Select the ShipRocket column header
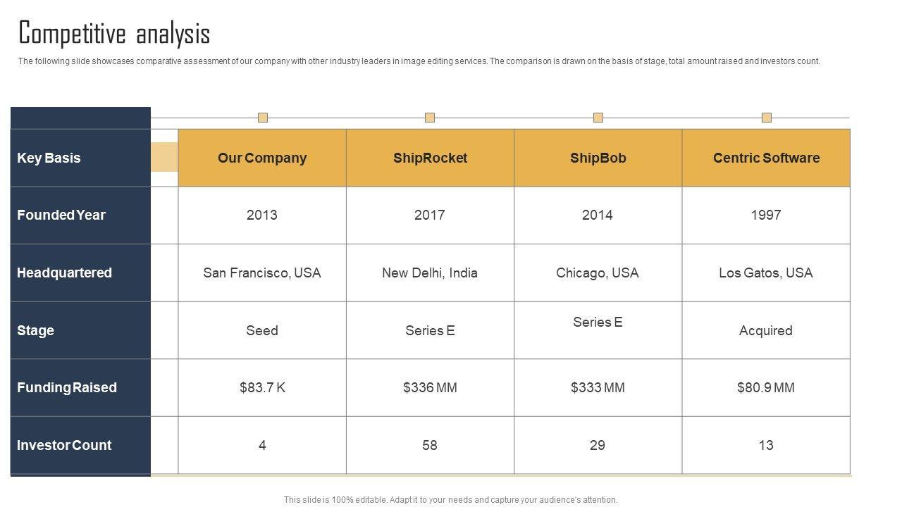Viewport: 902px width, 507px height. 430,158
